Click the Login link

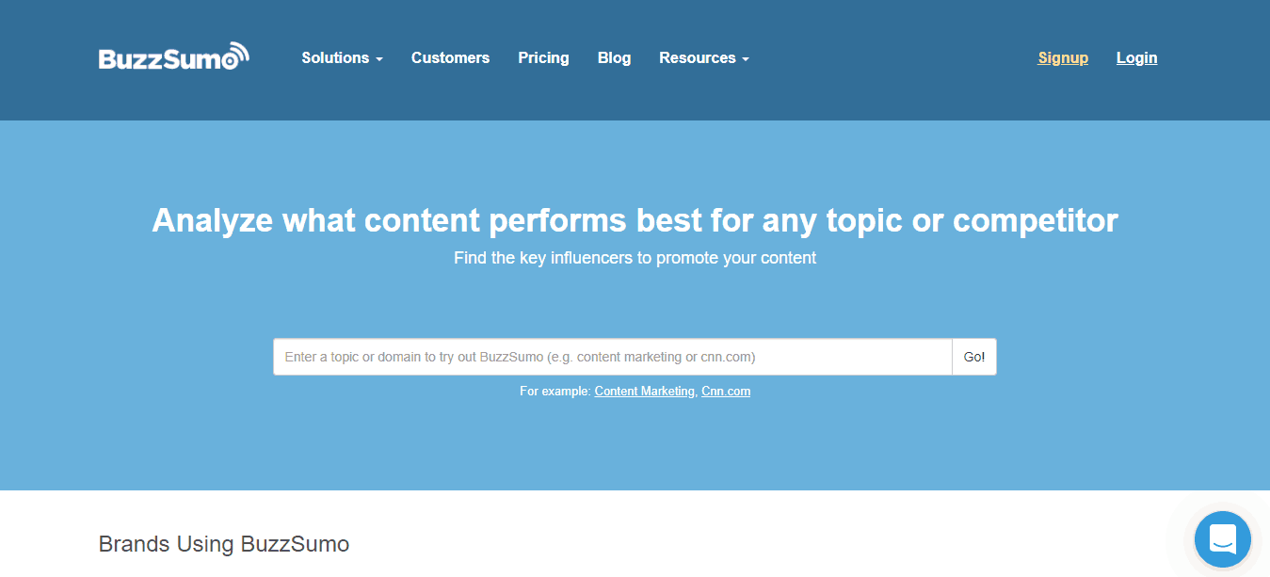[1136, 58]
